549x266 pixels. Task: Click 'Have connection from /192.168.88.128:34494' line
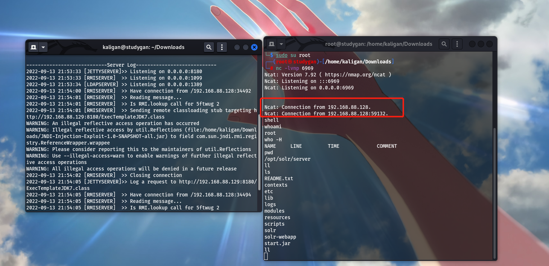click(x=139, y=195)
